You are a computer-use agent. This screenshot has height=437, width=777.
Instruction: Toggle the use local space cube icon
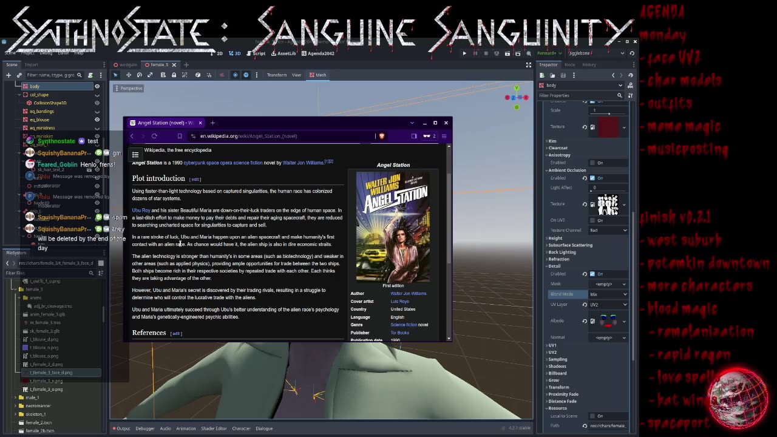click(x=198, y=75)
